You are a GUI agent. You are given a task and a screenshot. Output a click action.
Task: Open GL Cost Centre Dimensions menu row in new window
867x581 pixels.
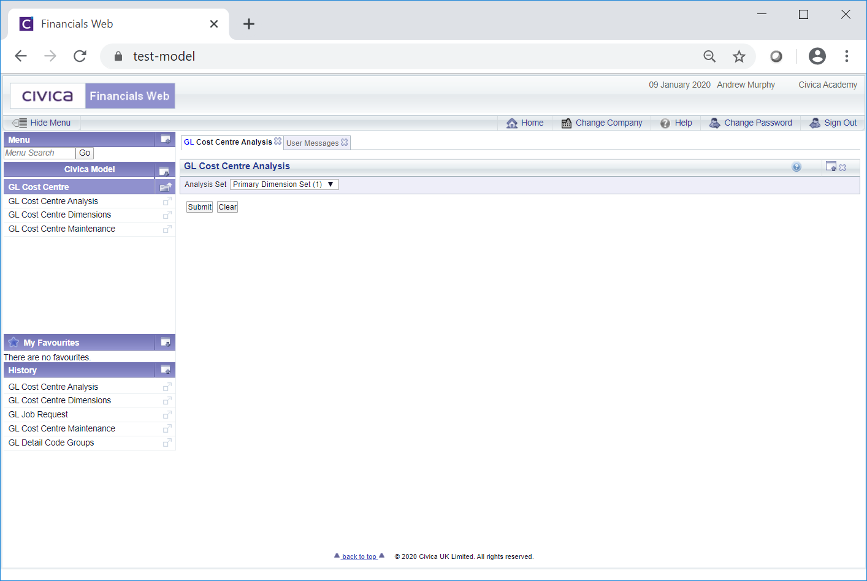(167, 215)
